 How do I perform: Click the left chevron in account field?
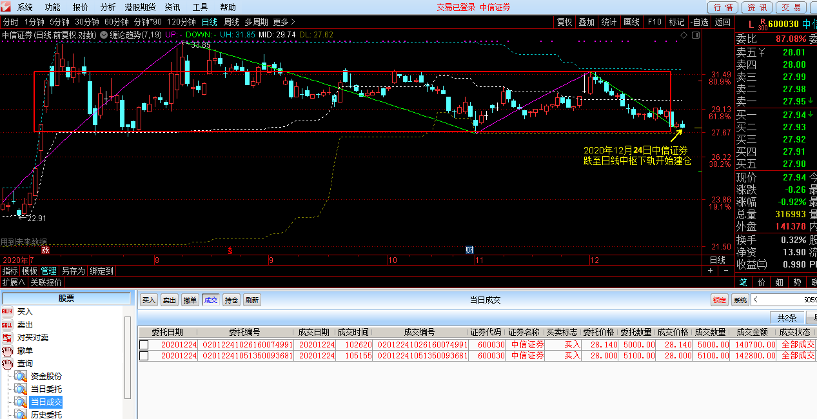(x=756, y=300)
